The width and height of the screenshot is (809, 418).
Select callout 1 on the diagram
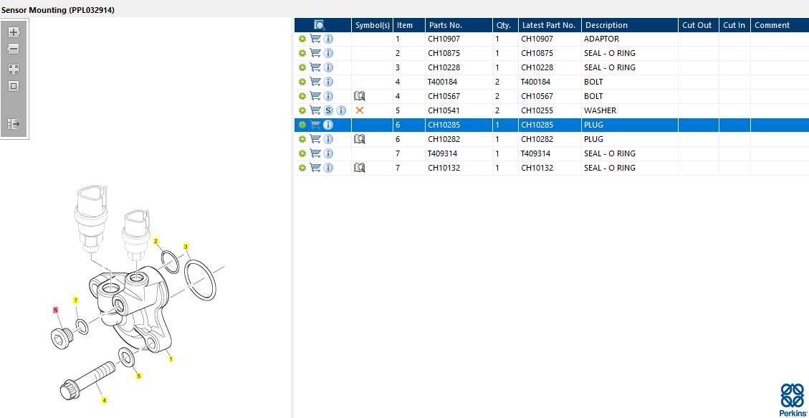171,358
